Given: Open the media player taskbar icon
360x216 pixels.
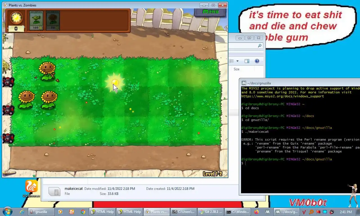Looking at the screenshot, I should 60,212.
